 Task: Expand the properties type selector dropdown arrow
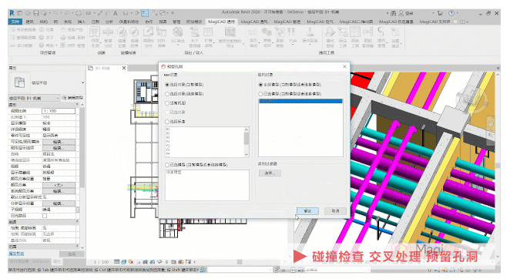(82, 82)
